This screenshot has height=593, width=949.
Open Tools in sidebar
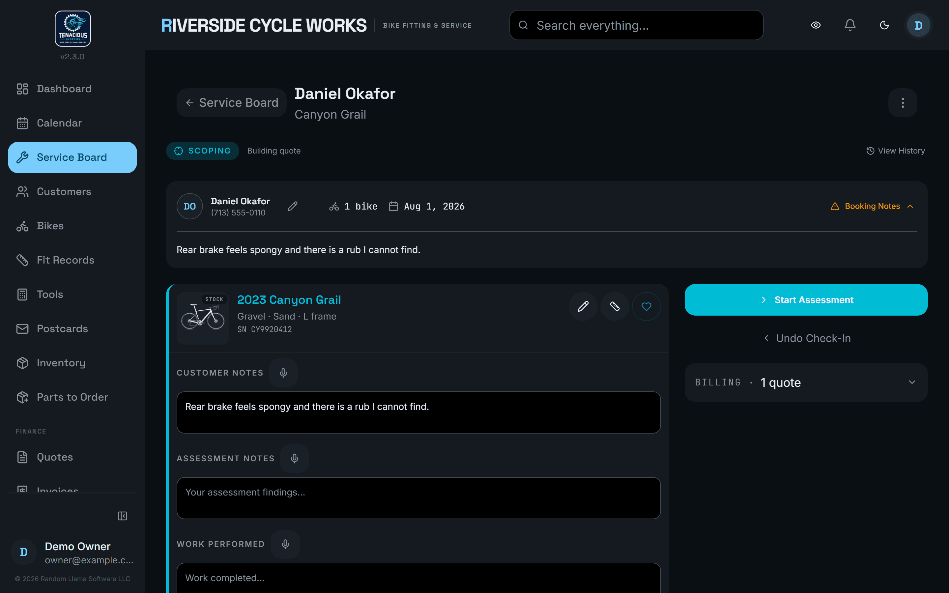[72, 294]
